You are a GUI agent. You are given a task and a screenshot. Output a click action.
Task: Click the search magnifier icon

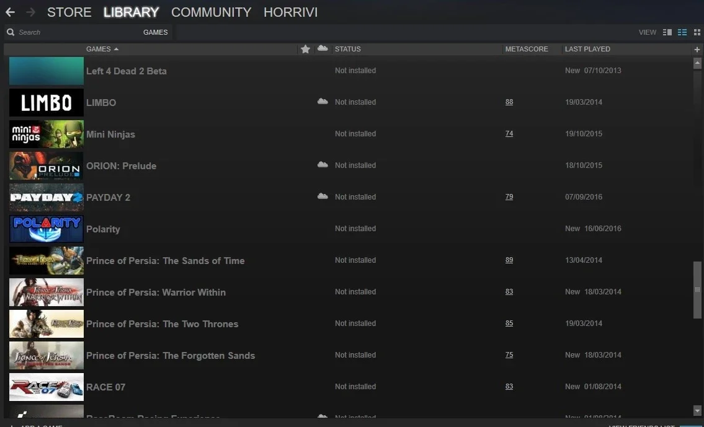pos(11,32)
